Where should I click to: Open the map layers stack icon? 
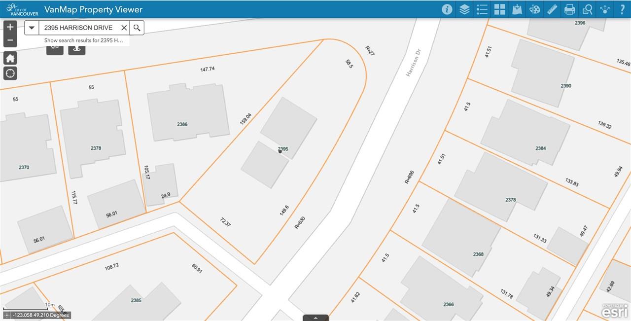[x=464, y=9]
